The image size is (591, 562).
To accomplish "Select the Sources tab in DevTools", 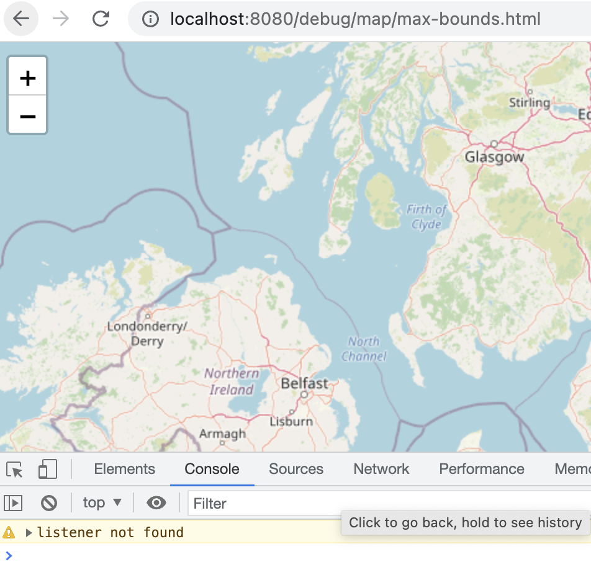I will click(x=296, y=469).
